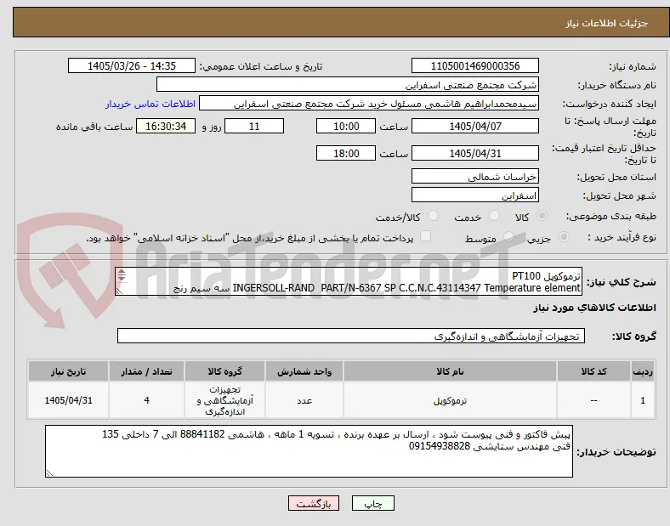Click the چاپ (print) button
670x526 pixels.
[372, 503]
